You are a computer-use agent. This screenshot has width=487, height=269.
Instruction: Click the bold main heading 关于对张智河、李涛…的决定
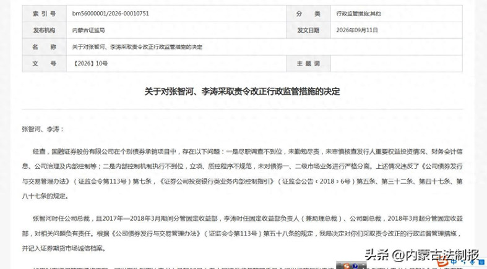coord(242,92)
